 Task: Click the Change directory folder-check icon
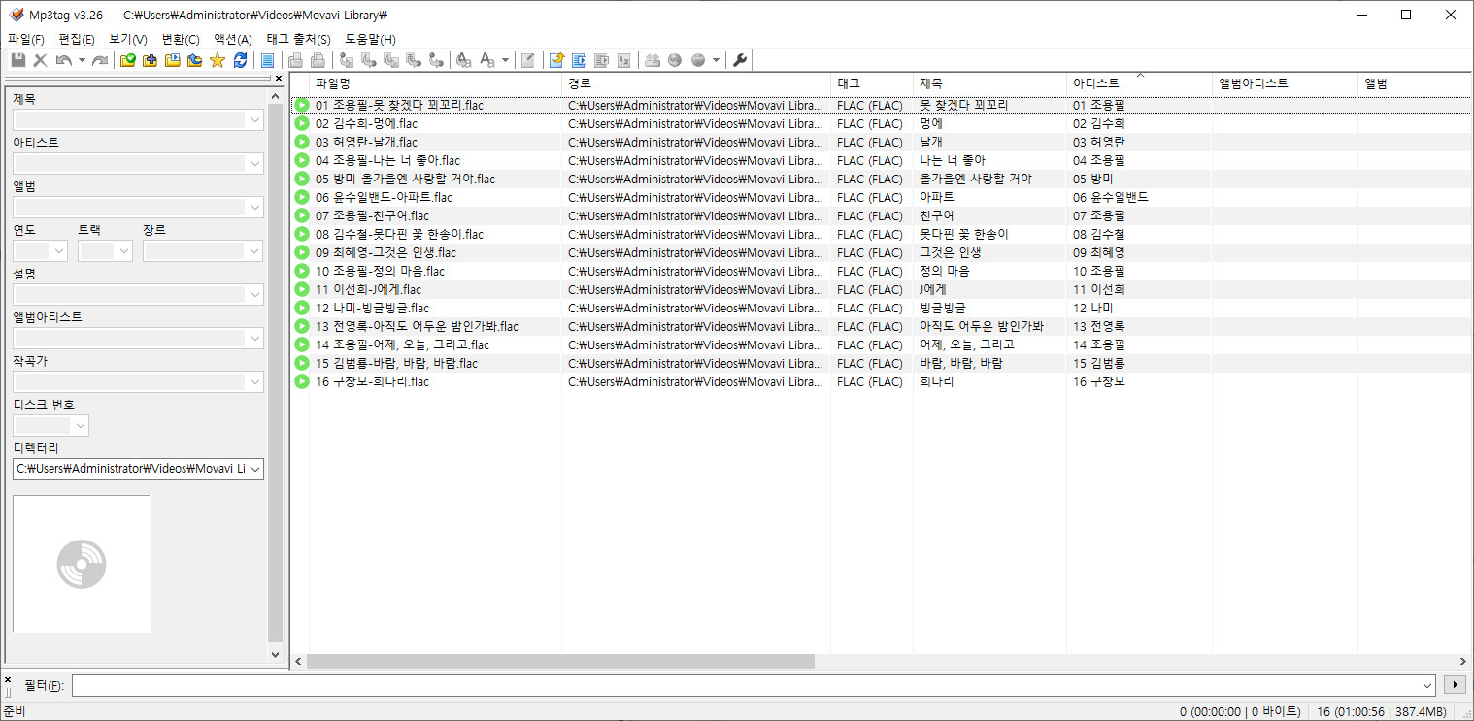point(127,60)
